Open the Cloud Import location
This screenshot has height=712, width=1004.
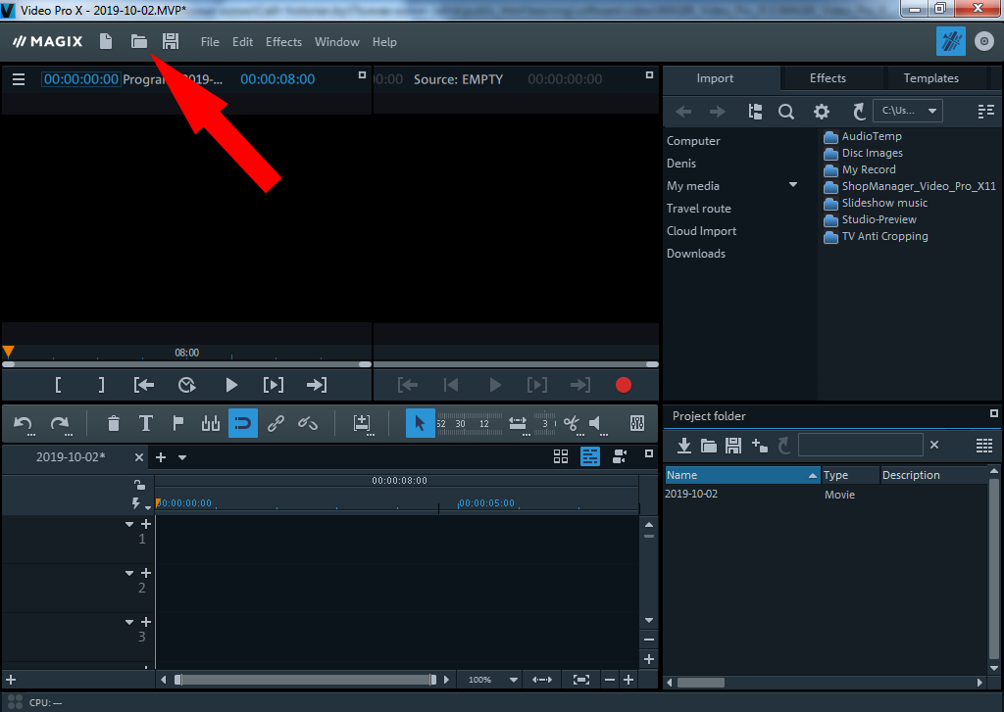[701, 231]
